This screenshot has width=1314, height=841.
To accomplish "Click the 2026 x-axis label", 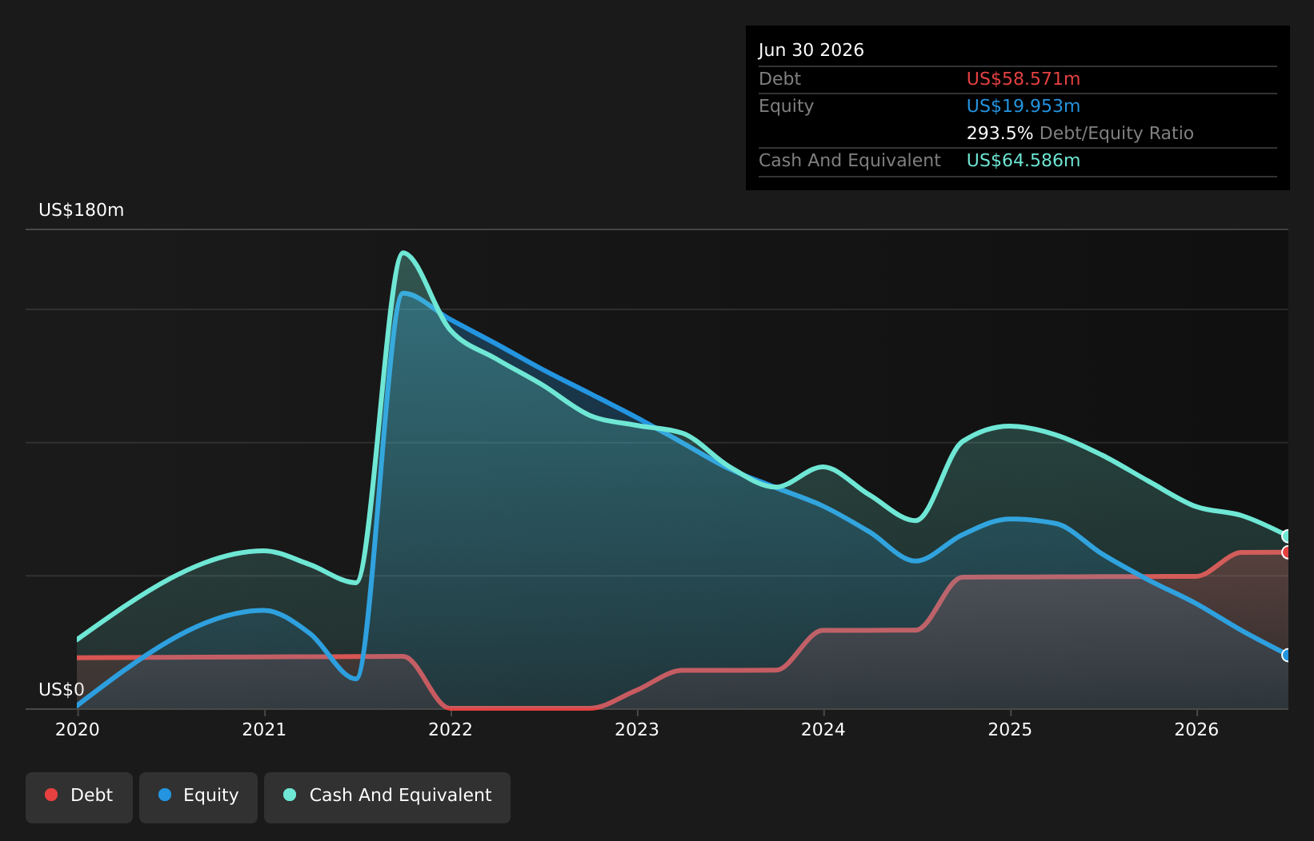I will click(1196, 730).
